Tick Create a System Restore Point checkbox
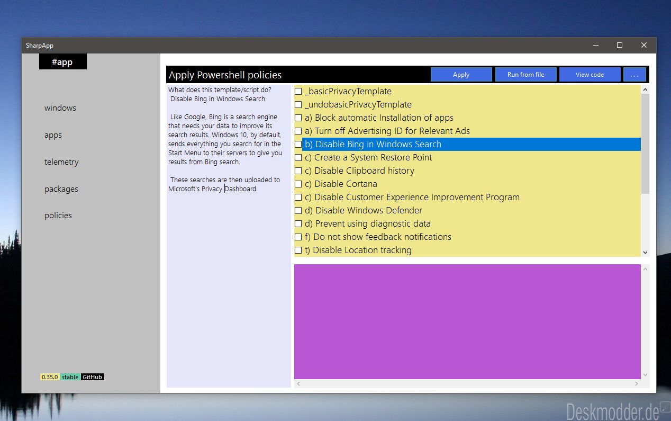This screenshot has width=671, height=421. click(298, 157)
